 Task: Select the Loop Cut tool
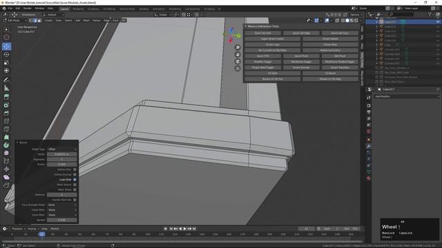[6, 121]
